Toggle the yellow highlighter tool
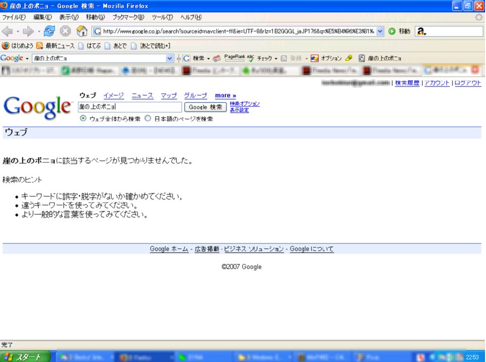The width and height of the screenshot is (486, 362). (349, 58)
